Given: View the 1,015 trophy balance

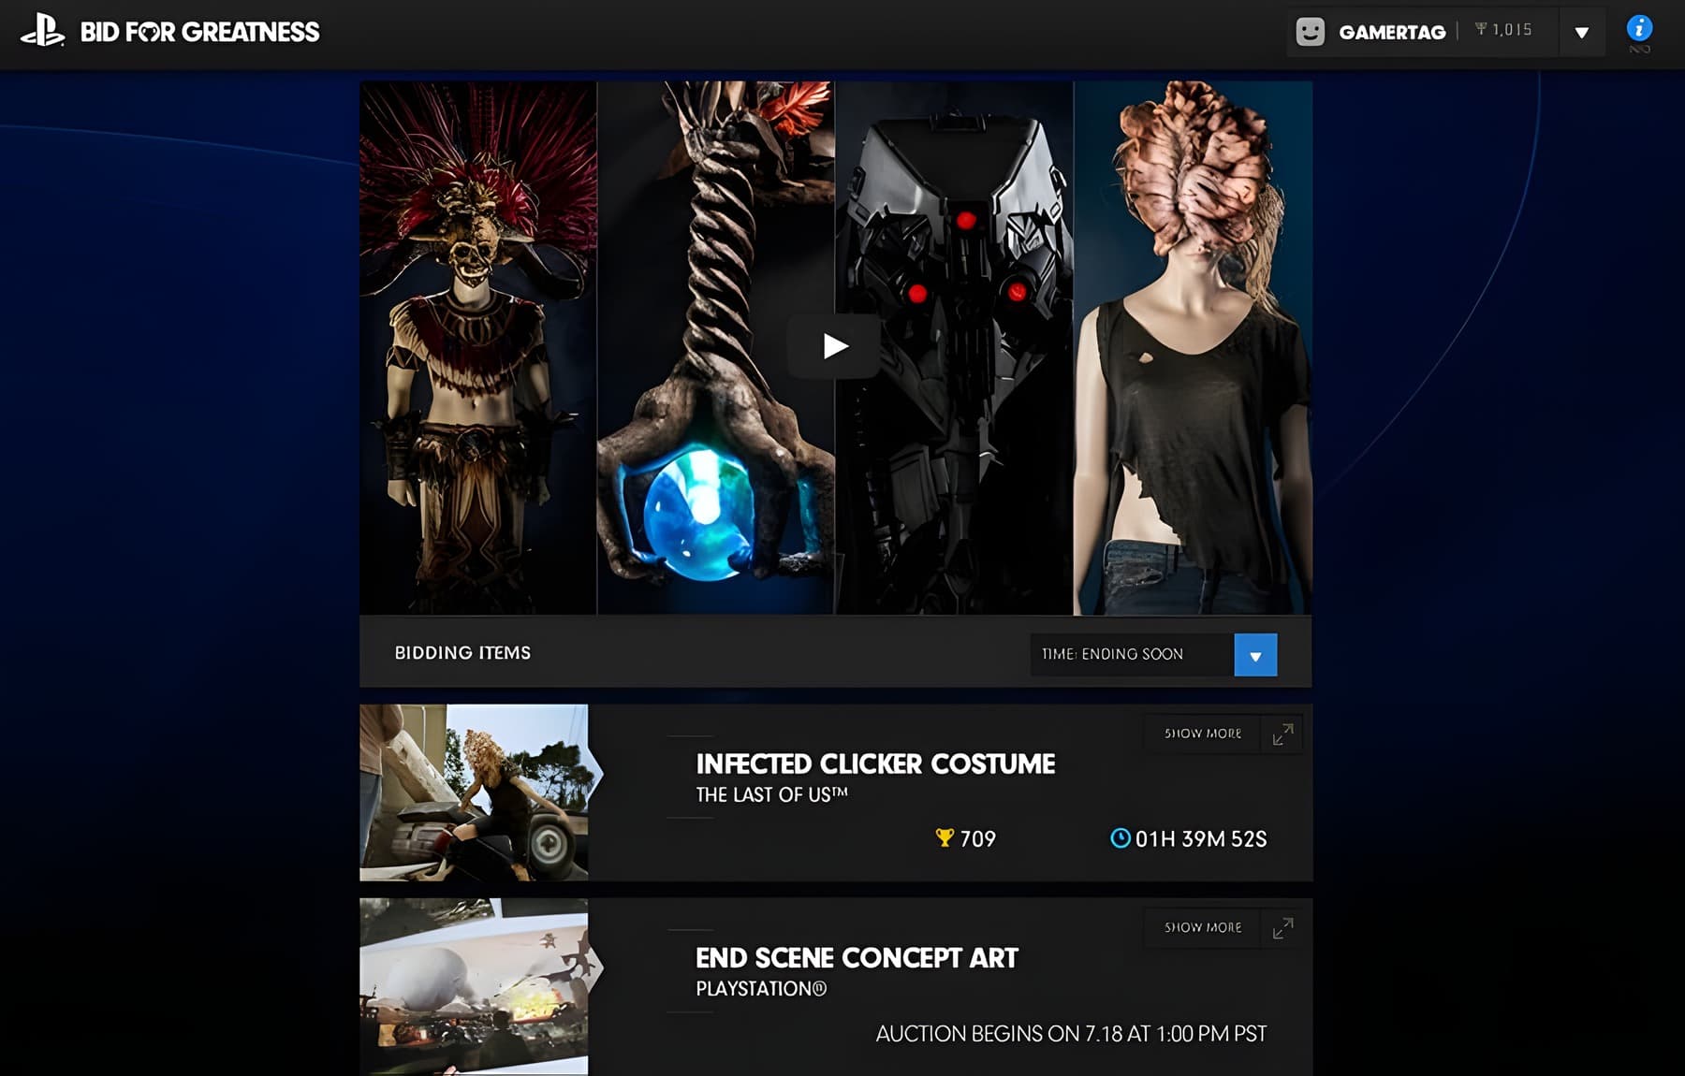Looking at the screenshot, I should tap(1503, 30).
